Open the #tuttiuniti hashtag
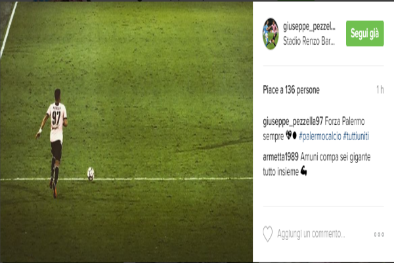Viewport: 394px width, 263px height. pyautogui.click(x=356, y=136)
